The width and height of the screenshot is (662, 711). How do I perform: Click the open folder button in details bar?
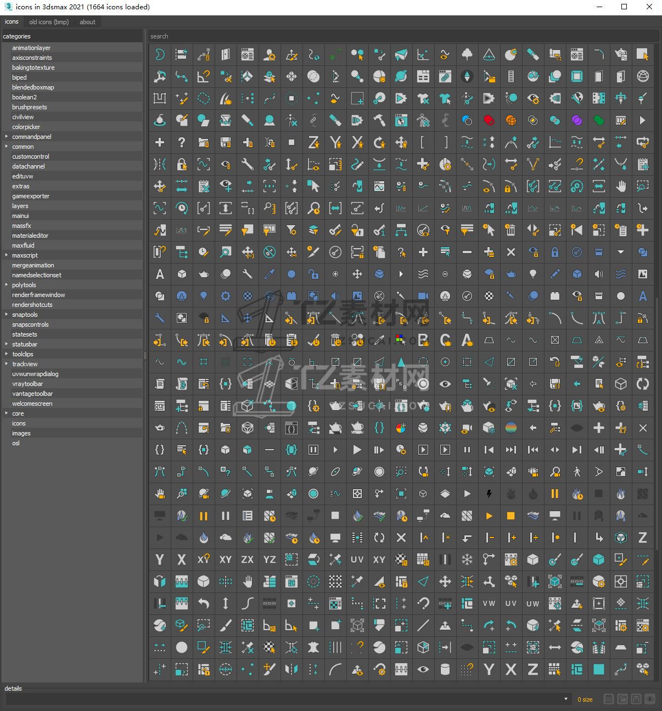[x=622, y=699]
